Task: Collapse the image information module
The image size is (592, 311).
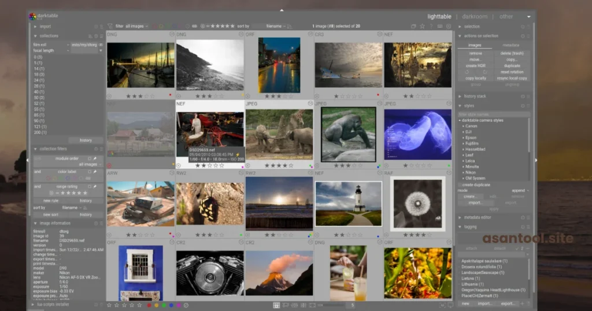Action: pos(35,224)
